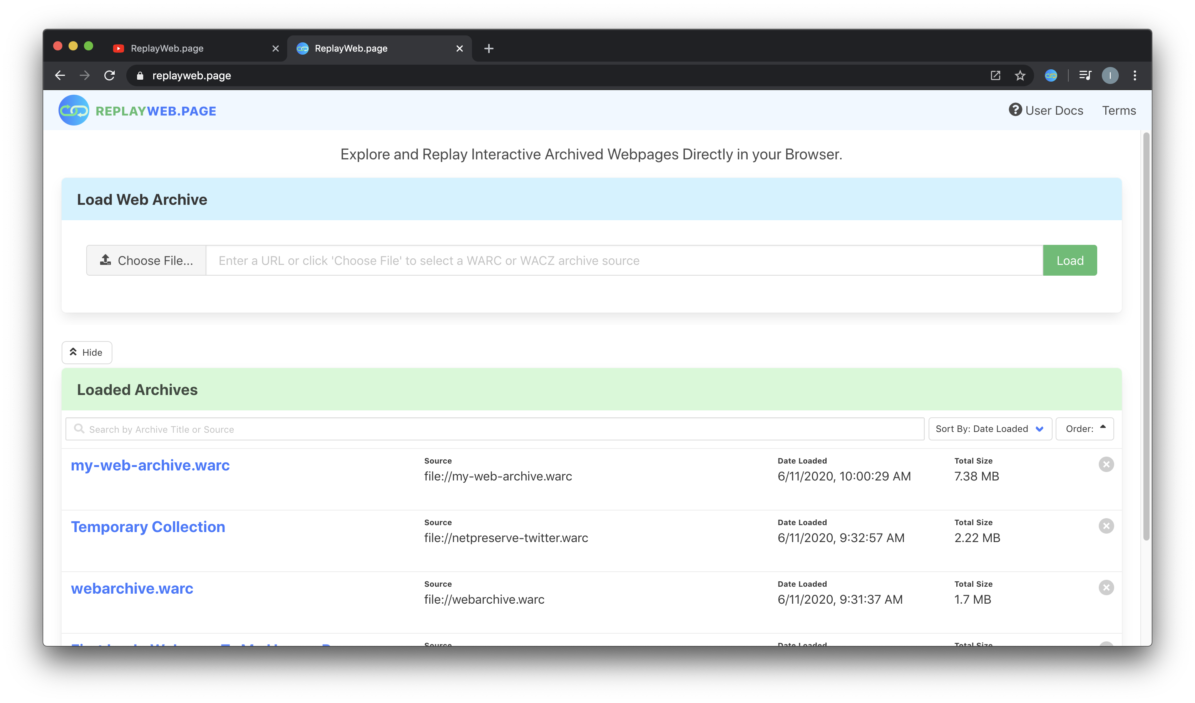This screenshot has width=1195, height=703.
Task: Remove the my-web-archive.warc archive entry
Action: [1106, 464]
